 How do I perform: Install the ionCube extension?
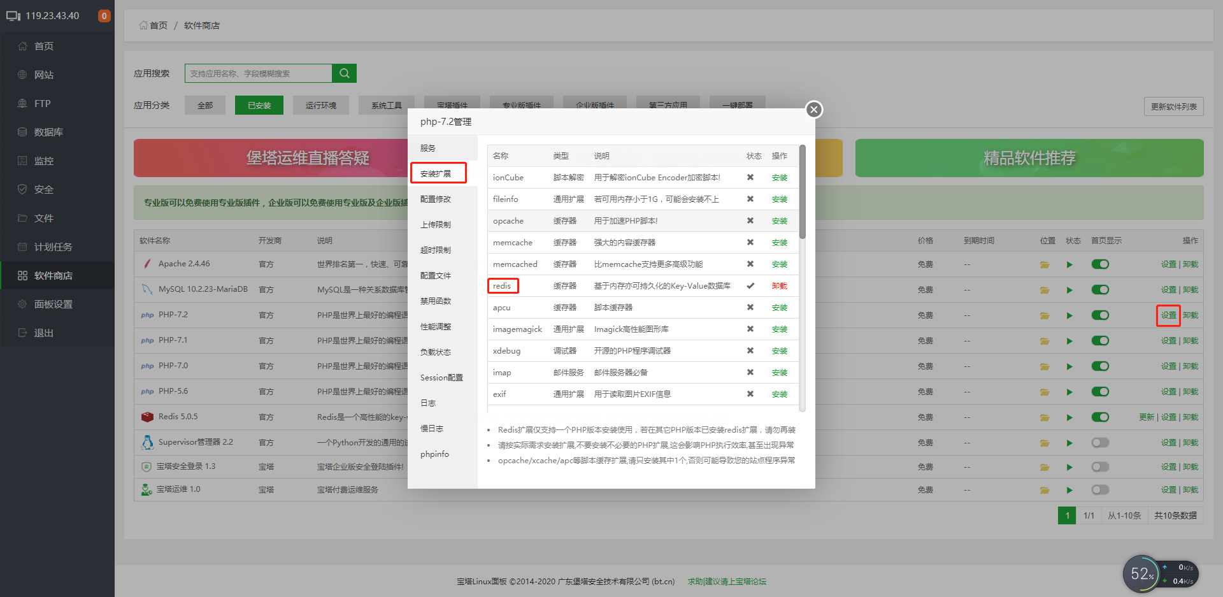pos(780,178)
